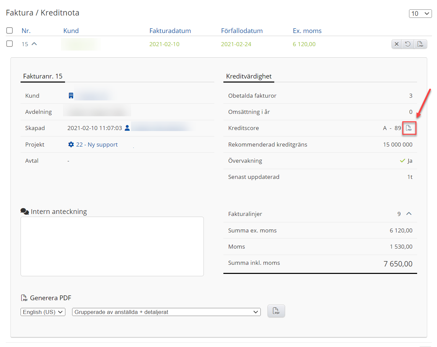Viewport: 437px width, 347px height.
Task: Open the rows-per-page dropdown showing 10
Action: (420, 13)
